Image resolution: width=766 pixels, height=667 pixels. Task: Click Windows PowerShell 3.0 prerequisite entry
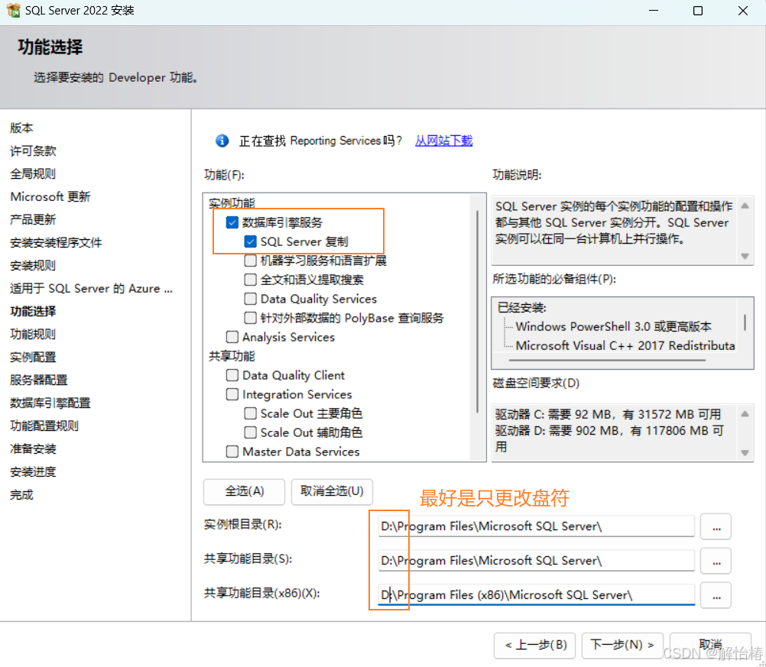pos(614,327)
